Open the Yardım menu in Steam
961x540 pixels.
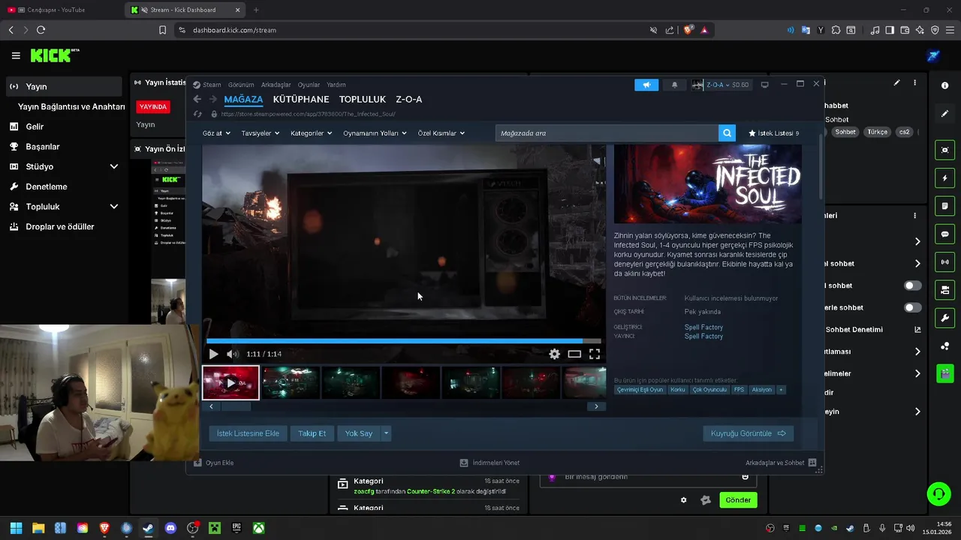point(336,85)
